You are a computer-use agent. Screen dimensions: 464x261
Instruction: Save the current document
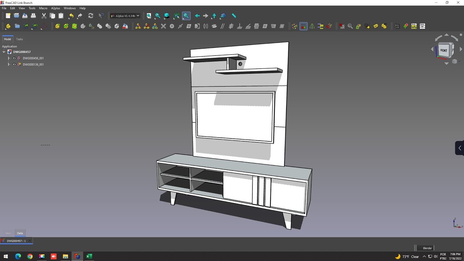(25, 16)
